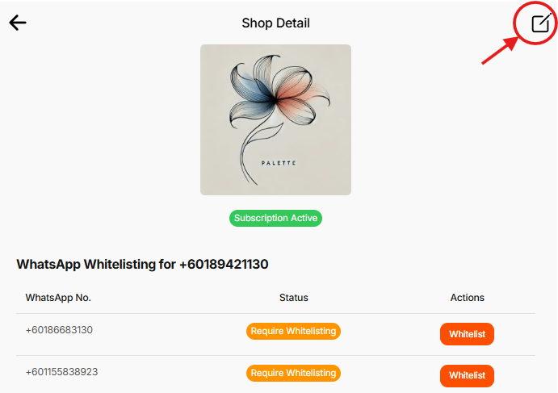Open the edit shop pencil icon
Screen dimensions: 558x393
point(539,23)
